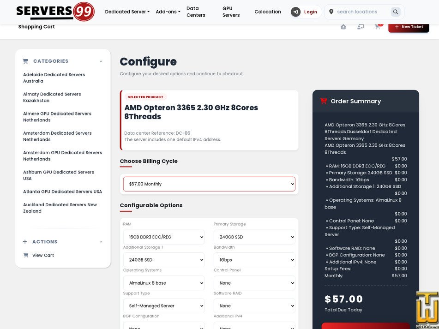This screenshot has height=329, width=439.
Task: Open the billing cycle dropdown
Action: [x=209, y=184]
